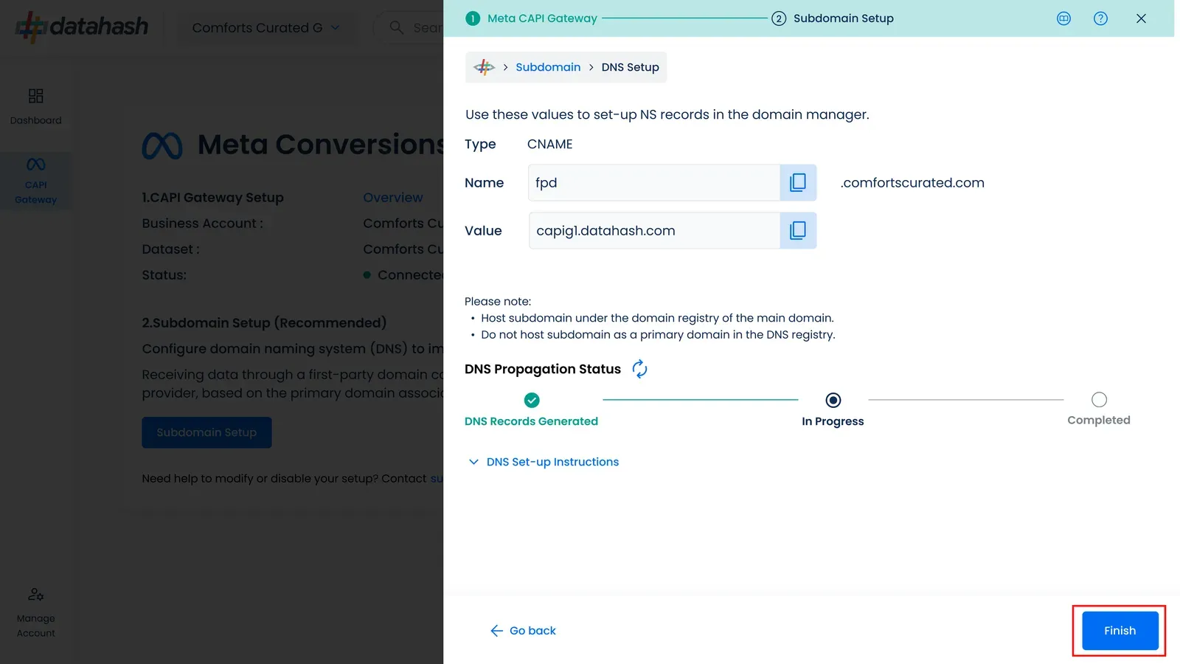The image size is (1180, 664).
Task: Refresh DNS Propagation Status
Action: 639,369
